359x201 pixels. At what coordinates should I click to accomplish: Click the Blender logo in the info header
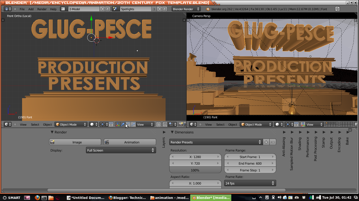(208, 9)
